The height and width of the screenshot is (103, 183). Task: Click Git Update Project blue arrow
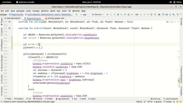[141, 15]
